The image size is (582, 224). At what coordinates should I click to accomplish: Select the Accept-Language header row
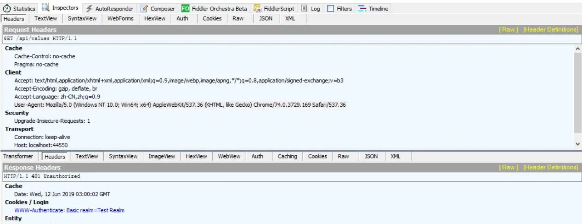tap(57, 97)
